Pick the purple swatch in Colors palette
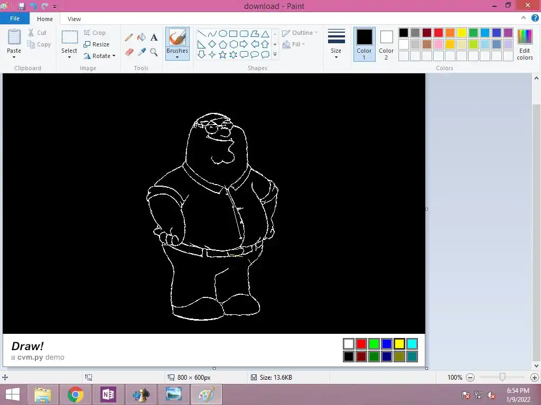This screenshot has width=541, height=405. [508, 33]
